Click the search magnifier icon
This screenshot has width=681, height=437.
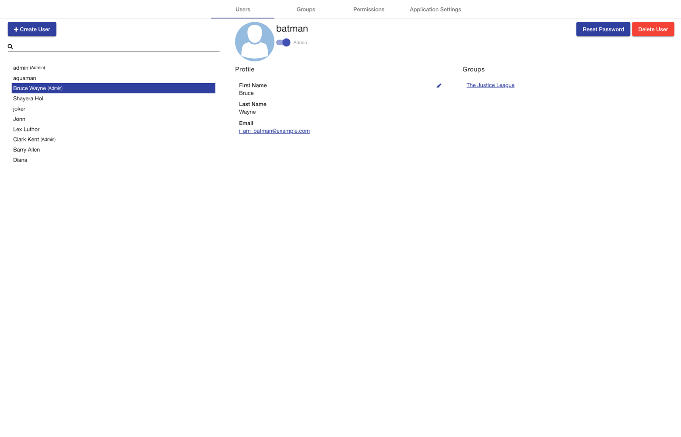click(x=10, y=46)
